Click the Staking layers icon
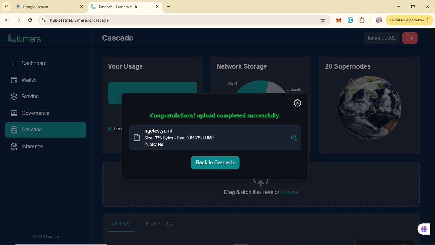Image resolution: width=435 pixels, height=245 pixels. 14,97
